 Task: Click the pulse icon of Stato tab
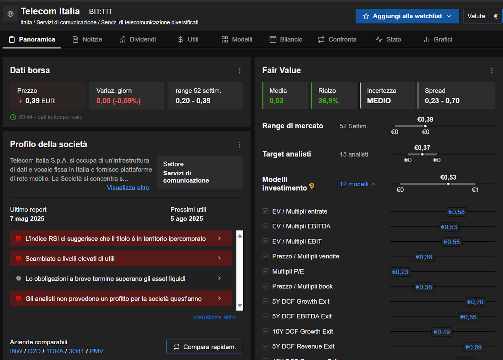pos(379,39)
